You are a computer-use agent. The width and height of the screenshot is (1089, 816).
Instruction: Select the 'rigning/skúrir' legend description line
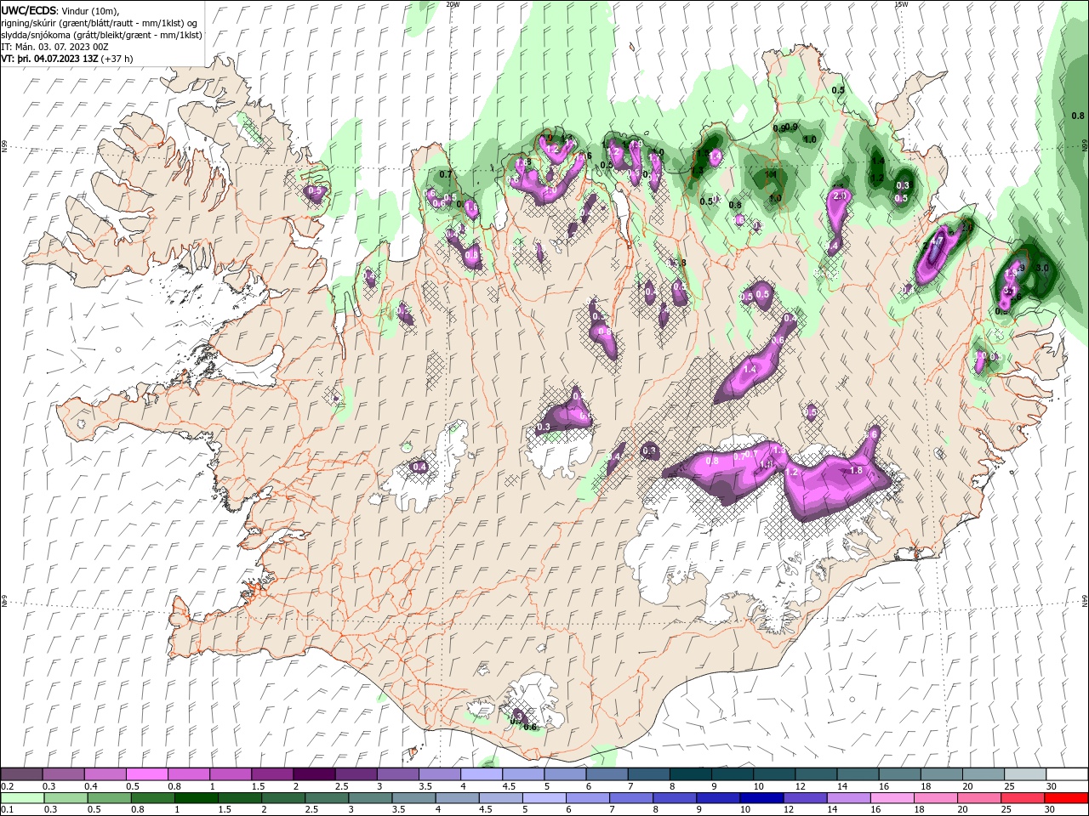100,23
